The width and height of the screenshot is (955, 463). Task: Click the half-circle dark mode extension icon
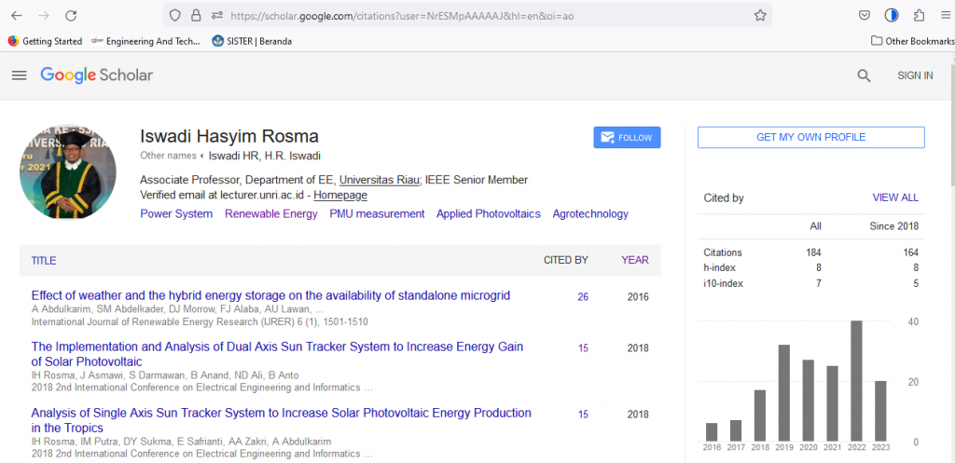pyautogui.click(x=892, y=16)
